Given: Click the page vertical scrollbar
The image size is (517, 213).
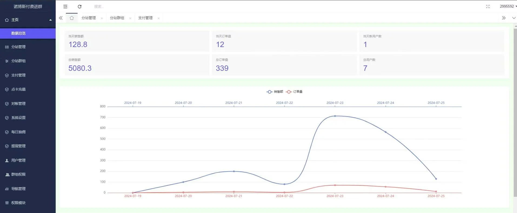Looking at the screenshot, I should [x=515, y=112].
